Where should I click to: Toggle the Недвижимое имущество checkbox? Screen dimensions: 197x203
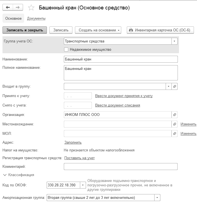(66, 49)
